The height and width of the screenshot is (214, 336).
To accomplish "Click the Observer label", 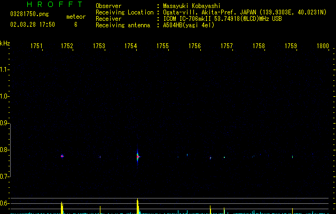I will coord(108,6).
